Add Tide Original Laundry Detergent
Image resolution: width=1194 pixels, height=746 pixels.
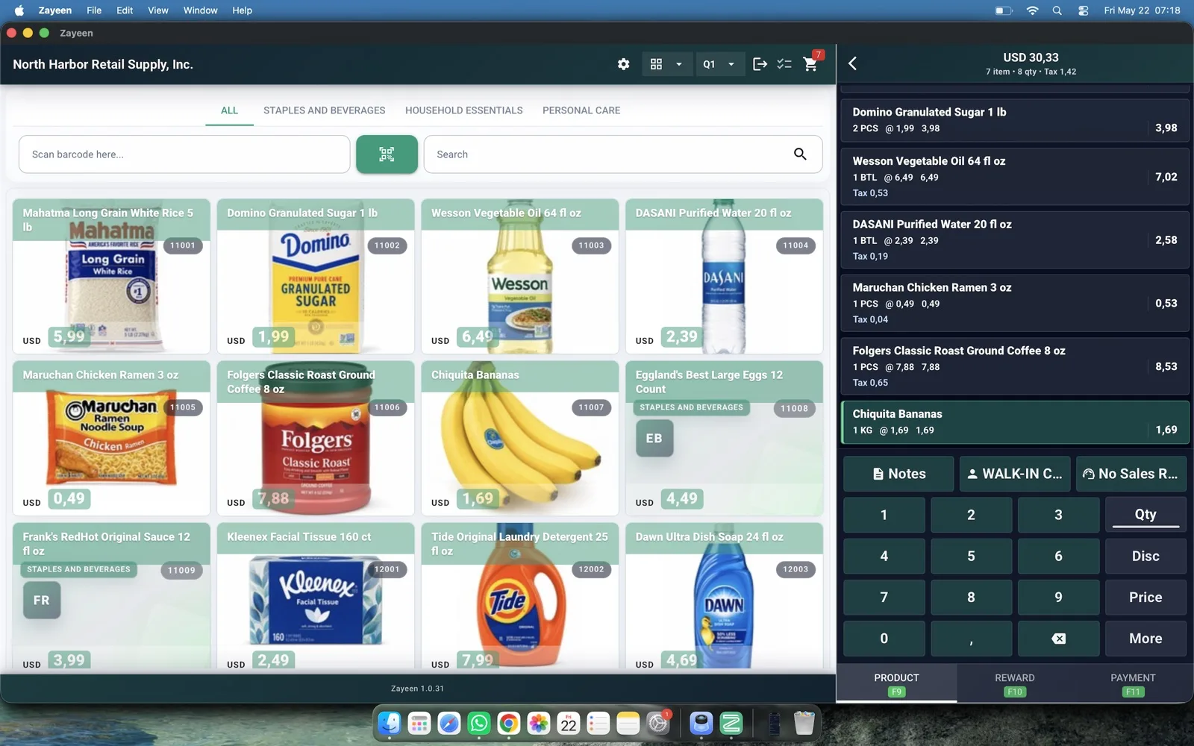pos(520,597)
